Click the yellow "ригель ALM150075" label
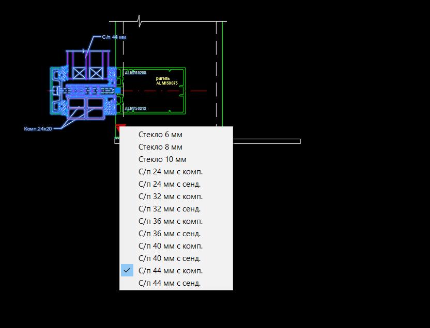This screenshot has height=328, width=430. 166,81
